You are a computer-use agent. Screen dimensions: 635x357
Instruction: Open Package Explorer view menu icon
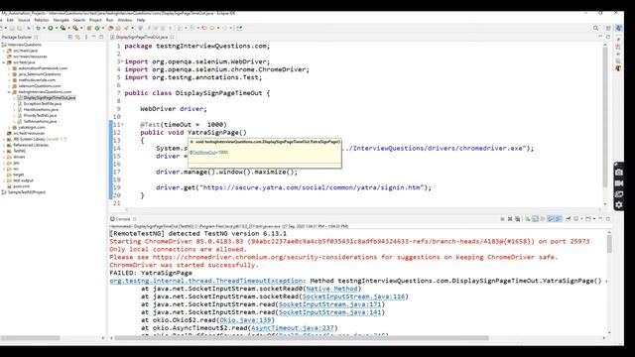click(86, 37)
